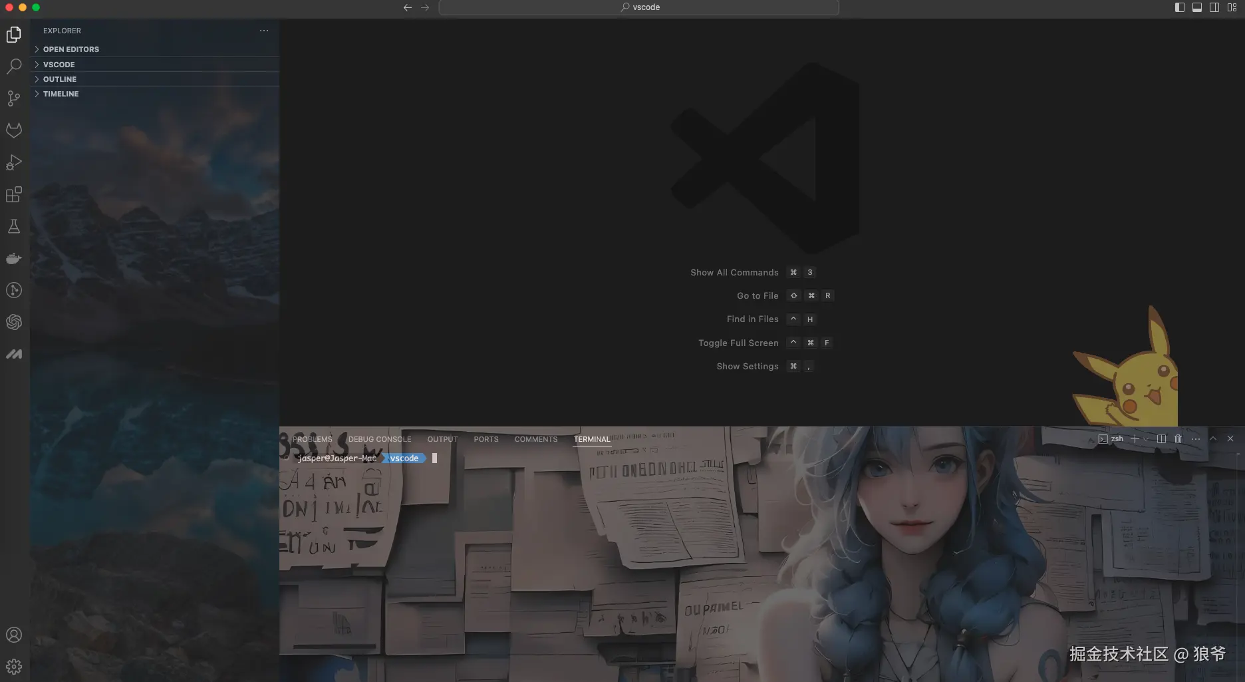
Task: Switch to the COMMENTS panel tab
Action: (536, 439)
